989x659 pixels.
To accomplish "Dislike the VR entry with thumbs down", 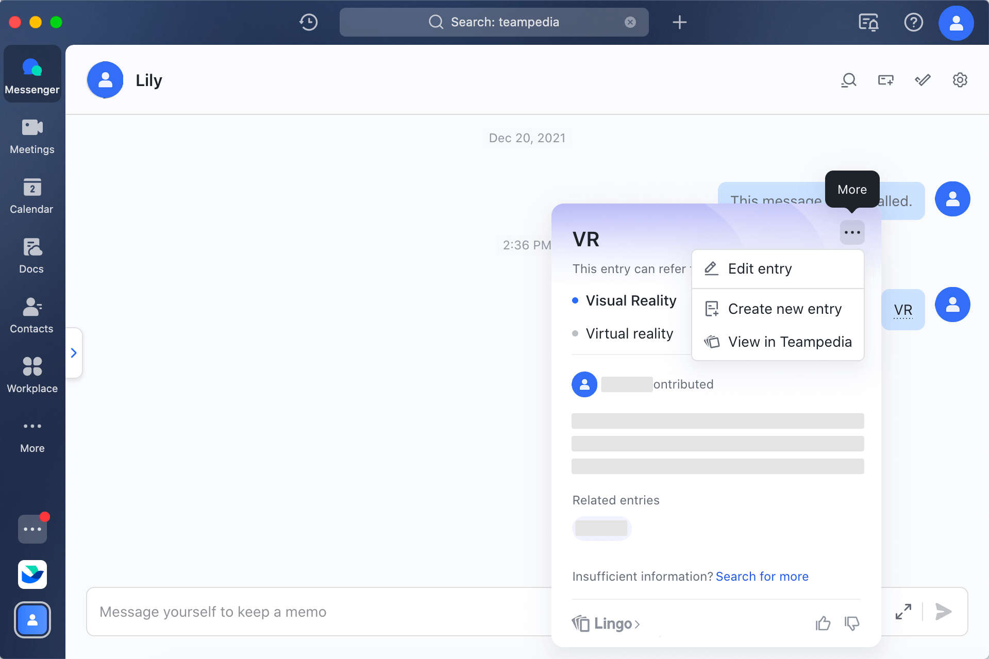I will 852,623.
